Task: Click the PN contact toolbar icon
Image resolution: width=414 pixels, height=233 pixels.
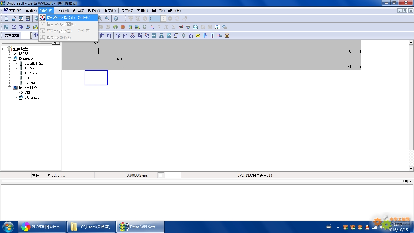Action: coord(125,35)
